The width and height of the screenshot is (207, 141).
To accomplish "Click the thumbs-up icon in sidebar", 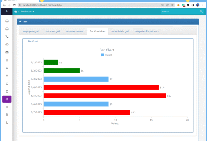I will tap(7, 44).
